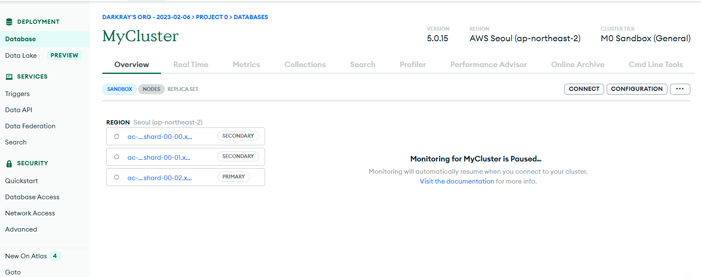Click region value AWS Seoul (ap-northeast-2)
Image resolution: width=701 pixels, height=277 pixels.
525,39
